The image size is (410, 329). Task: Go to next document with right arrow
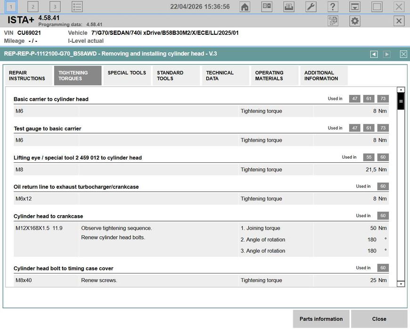coord(387,54)
